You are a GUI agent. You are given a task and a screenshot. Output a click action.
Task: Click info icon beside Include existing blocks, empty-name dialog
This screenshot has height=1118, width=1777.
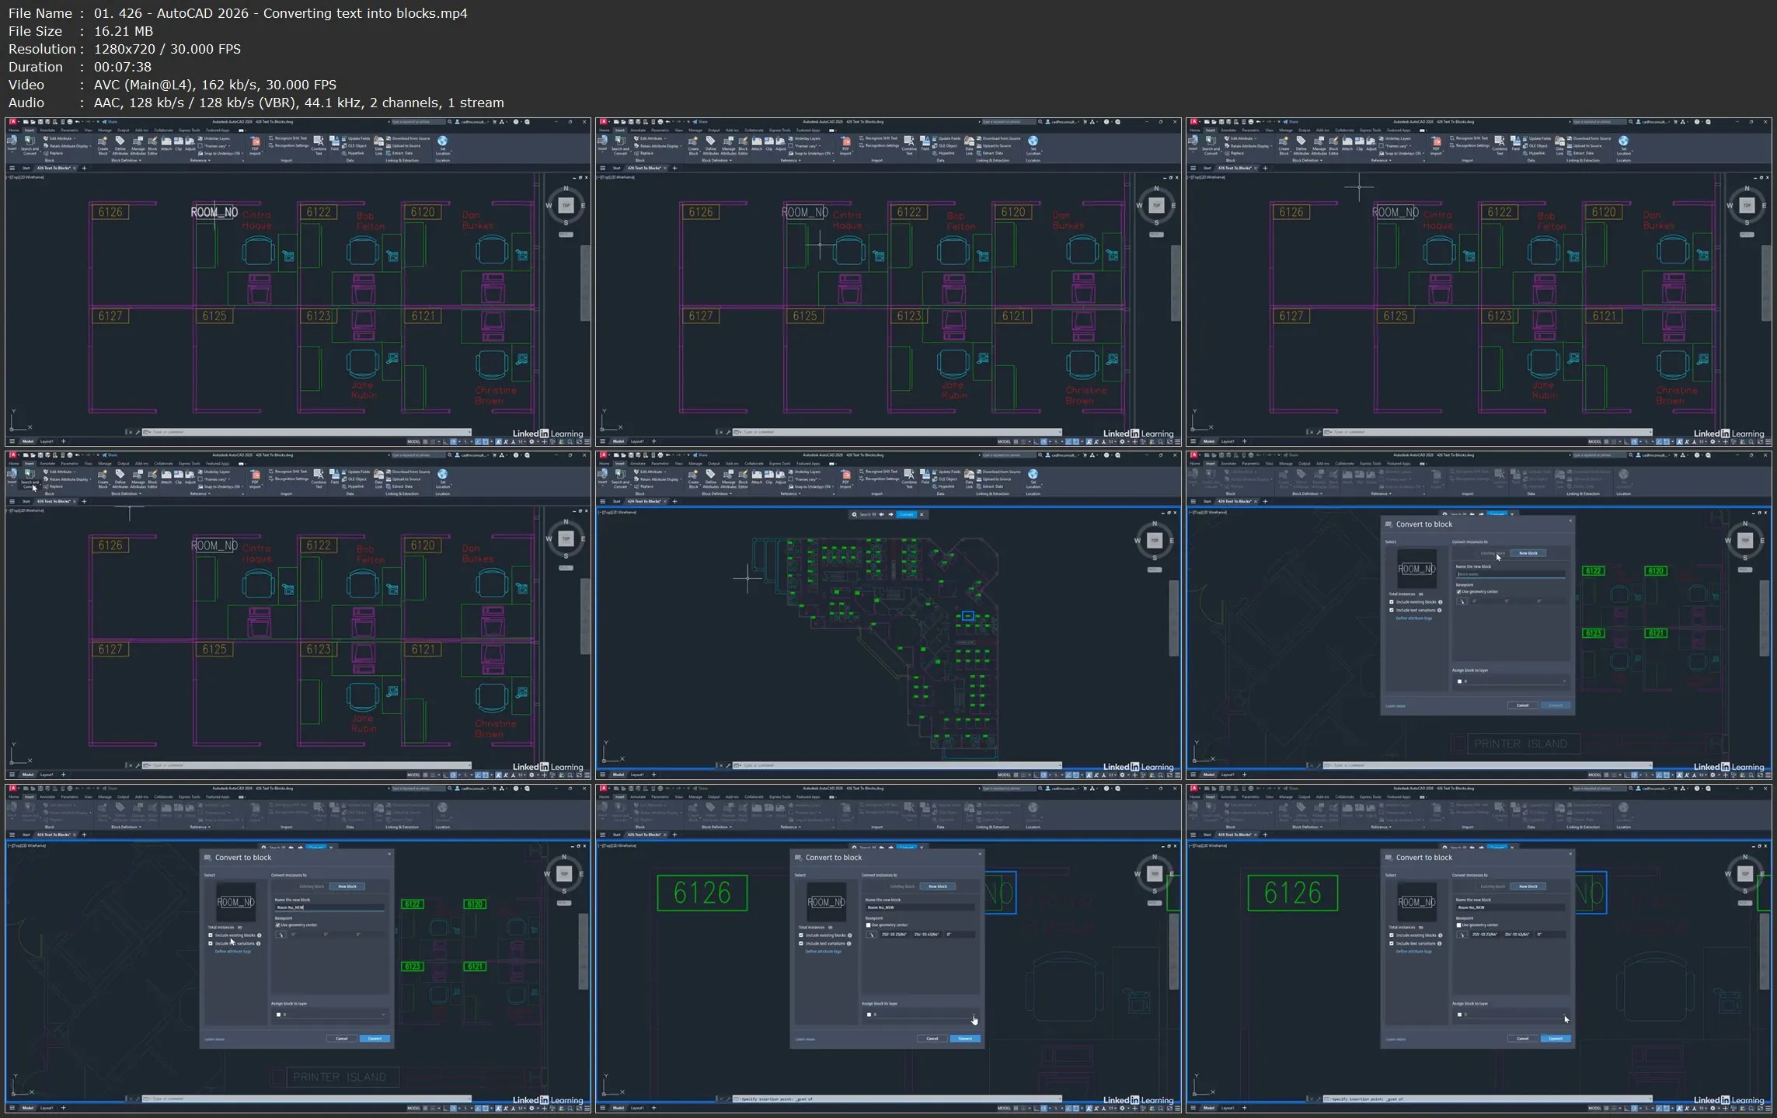coord(1441,602)
